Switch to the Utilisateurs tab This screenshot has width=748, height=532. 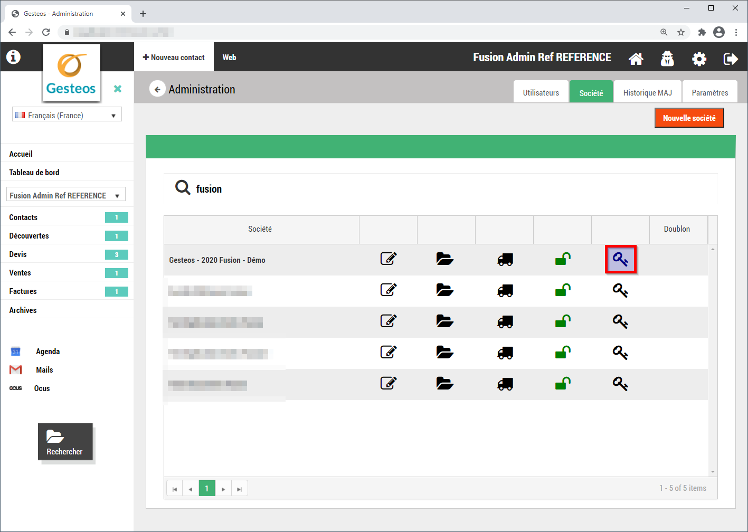click(x=541, y=93)
